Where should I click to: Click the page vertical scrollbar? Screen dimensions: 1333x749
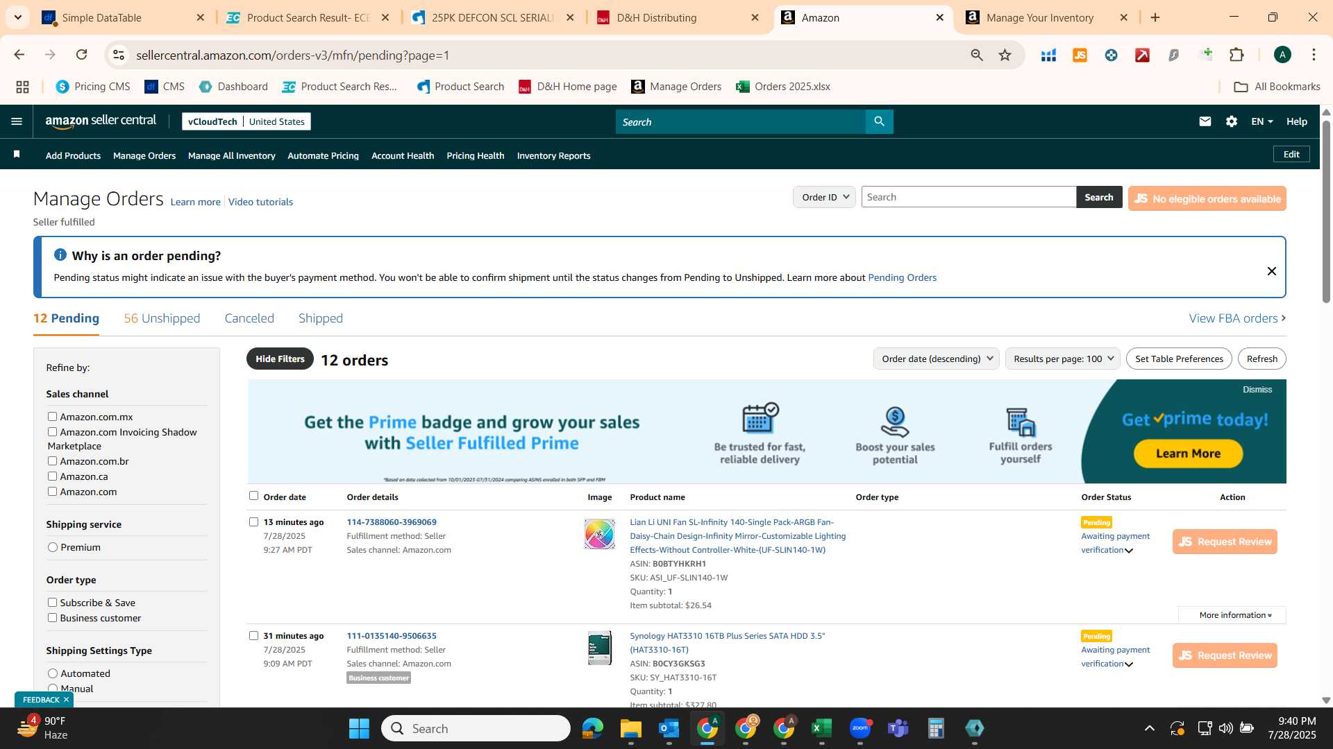pyautogui.click(x=1326, y=212)
